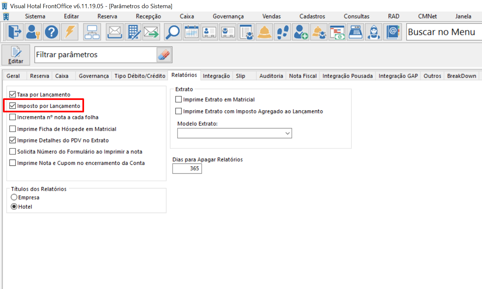Image resolution: width=482 pixels, height=289 pixels.
Task: Click the bell with people icon
Action: (x=319, y=32)
